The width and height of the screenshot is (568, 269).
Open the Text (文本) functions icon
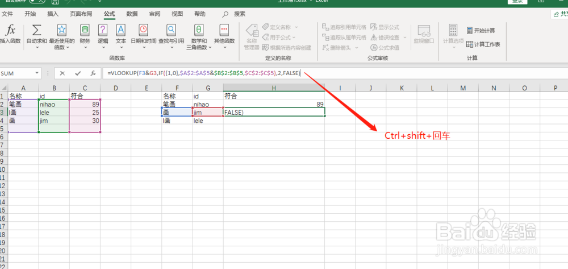pos(120,30)
